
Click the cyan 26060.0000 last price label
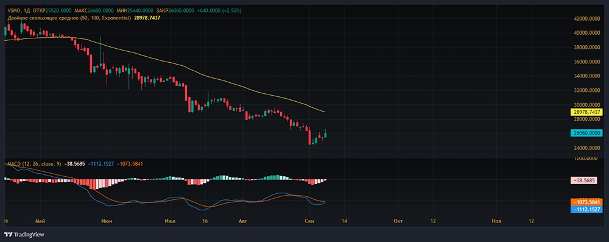[x=586, y=133]
